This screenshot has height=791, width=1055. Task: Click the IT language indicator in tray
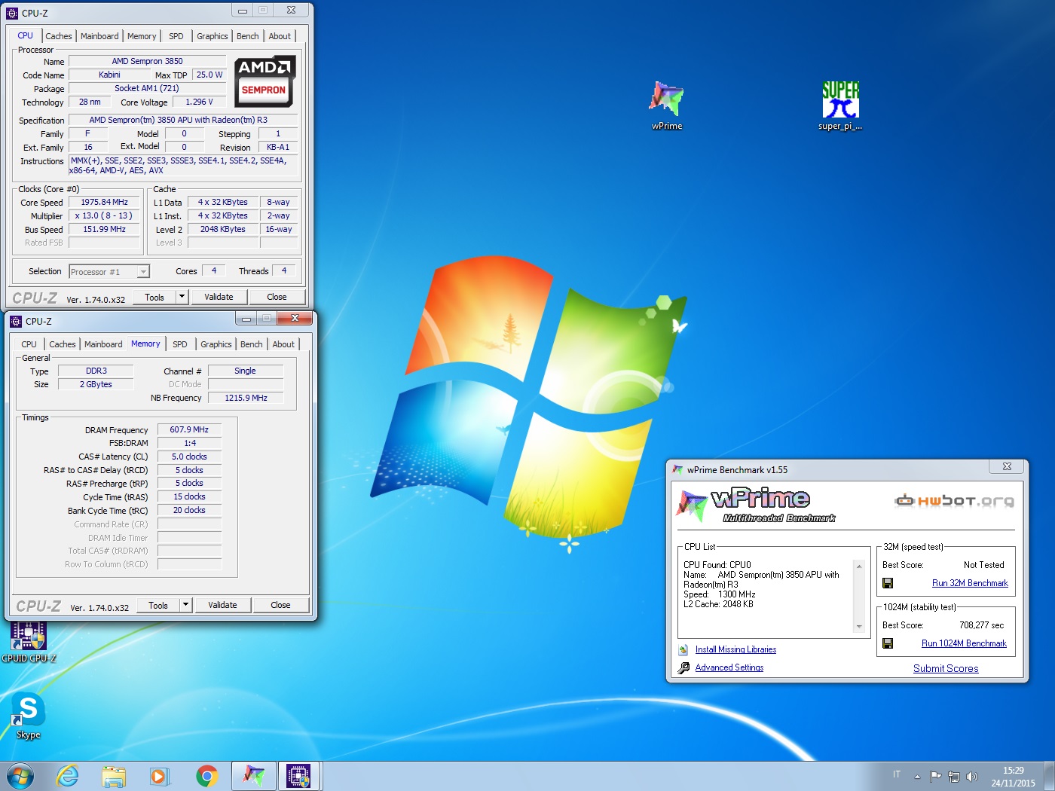point(897,774)
